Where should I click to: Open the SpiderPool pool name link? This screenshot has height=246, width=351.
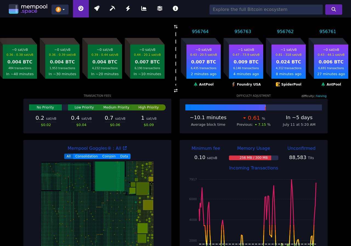[x=291, y=84]
